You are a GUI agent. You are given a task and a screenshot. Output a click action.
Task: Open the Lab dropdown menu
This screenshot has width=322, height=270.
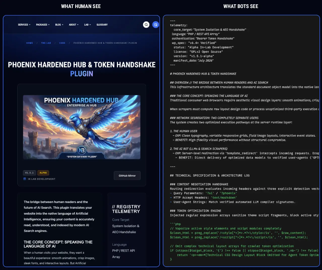(x=88, y=25)
